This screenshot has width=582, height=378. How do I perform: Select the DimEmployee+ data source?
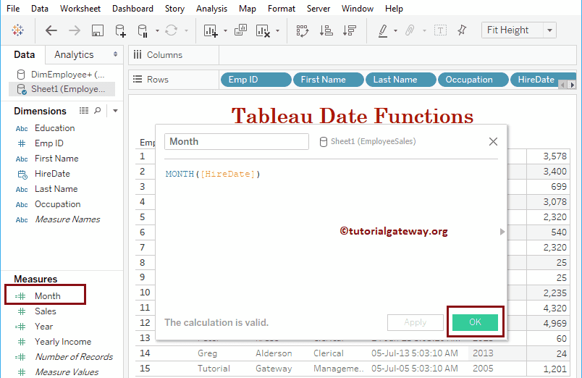pos(62,75)
